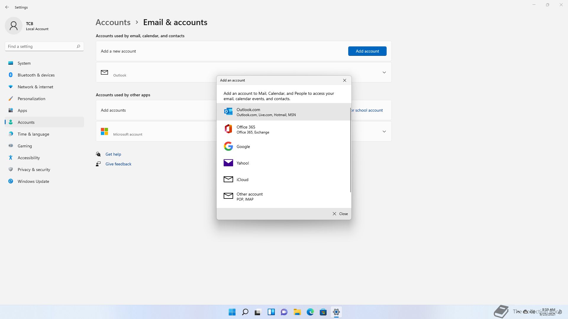Image resolution: width=568 pixels, height=319 pixels.
Task: Expand the Outlook account row
Action: coord(384,72)
